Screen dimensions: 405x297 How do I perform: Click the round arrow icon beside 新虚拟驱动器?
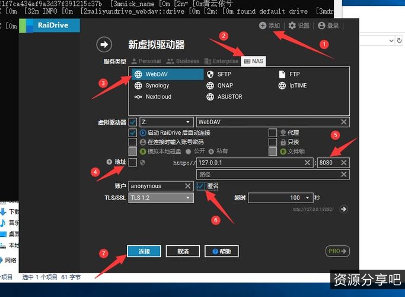pyautogui.click(x=104, y=45)
